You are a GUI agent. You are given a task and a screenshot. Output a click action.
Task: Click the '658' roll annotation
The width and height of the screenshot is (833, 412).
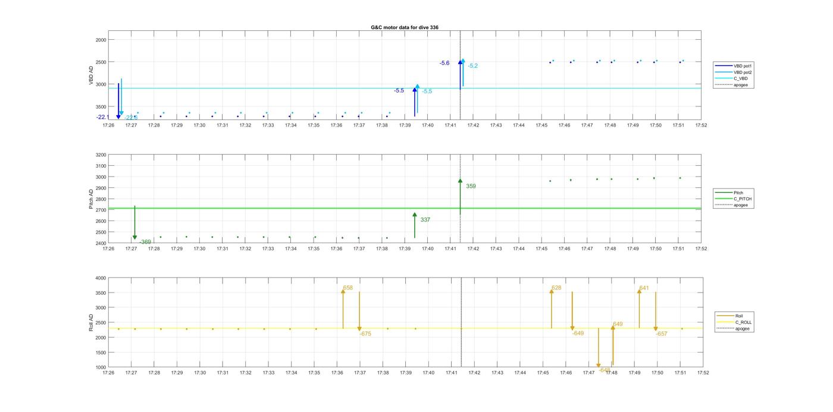348,288
